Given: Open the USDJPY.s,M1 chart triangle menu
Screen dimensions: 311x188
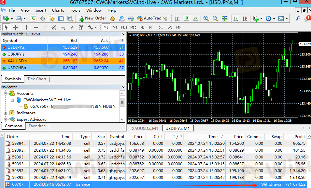Looking at the screenshot, I should pyautogui.click(x=130, y=35).
